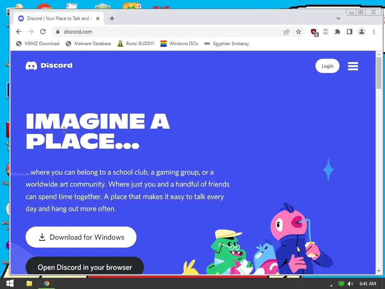
Task: Open the Windows ISOs bookmark
Action: [179, 44]
